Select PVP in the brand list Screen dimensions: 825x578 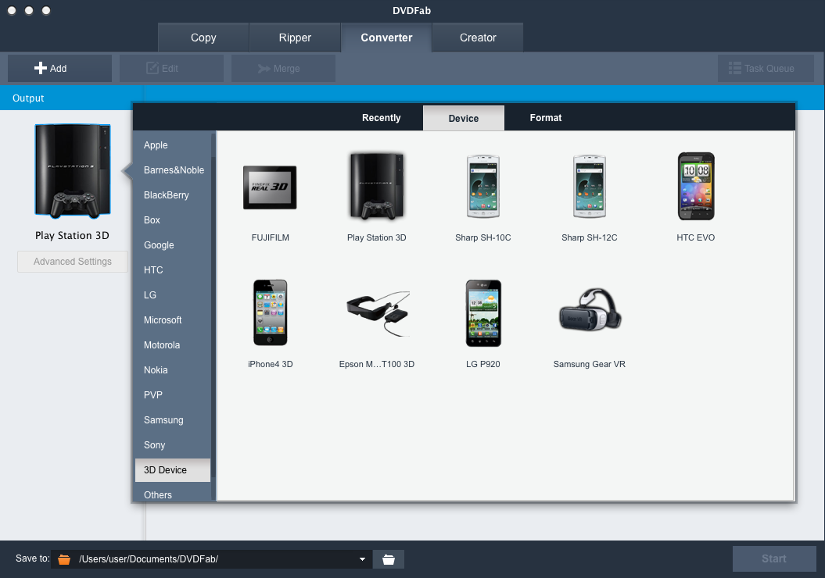click(x=173, y=395)
